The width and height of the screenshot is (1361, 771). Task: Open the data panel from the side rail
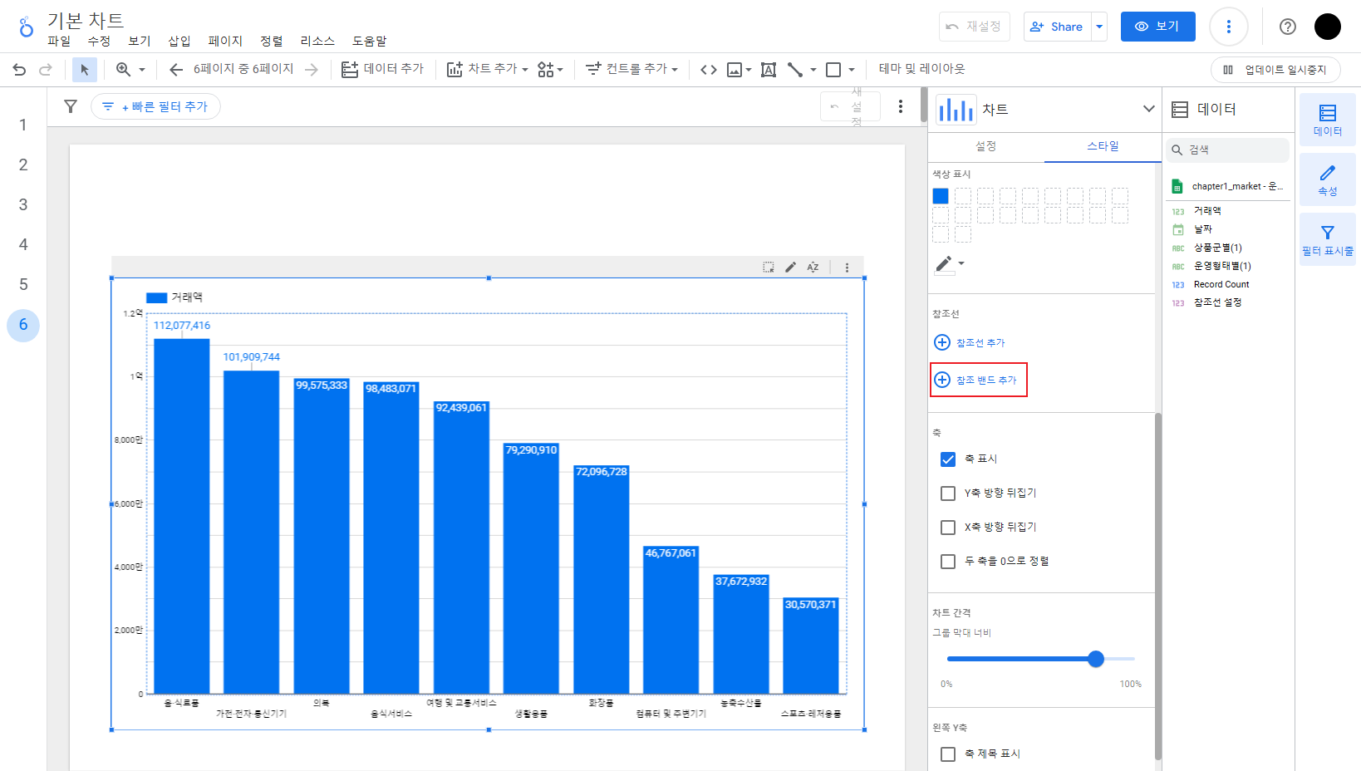tap(1328, 120)
